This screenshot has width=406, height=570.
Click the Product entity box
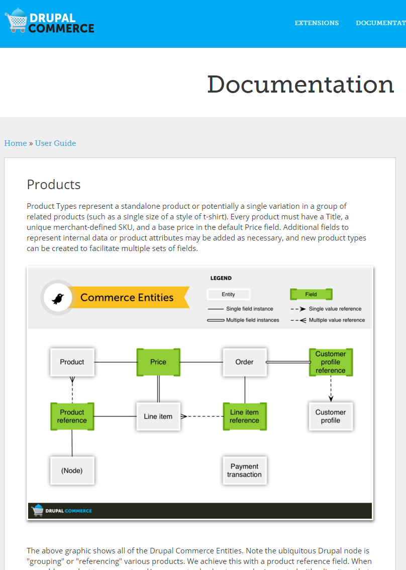(72, 362)
